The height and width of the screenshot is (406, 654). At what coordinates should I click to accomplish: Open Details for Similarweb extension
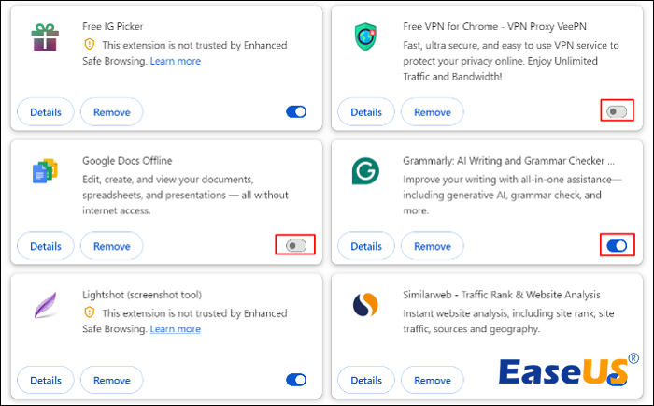click(x=366, y=380)
